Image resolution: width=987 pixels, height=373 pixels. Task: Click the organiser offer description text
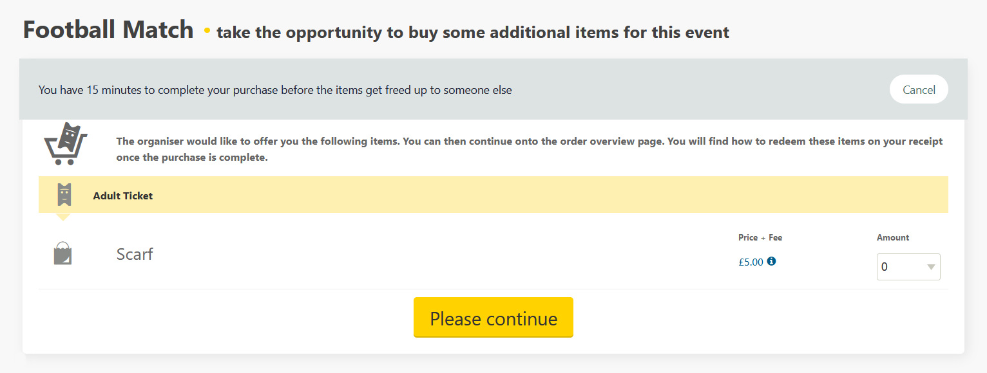pyautogui.click(x=530, y=149)
